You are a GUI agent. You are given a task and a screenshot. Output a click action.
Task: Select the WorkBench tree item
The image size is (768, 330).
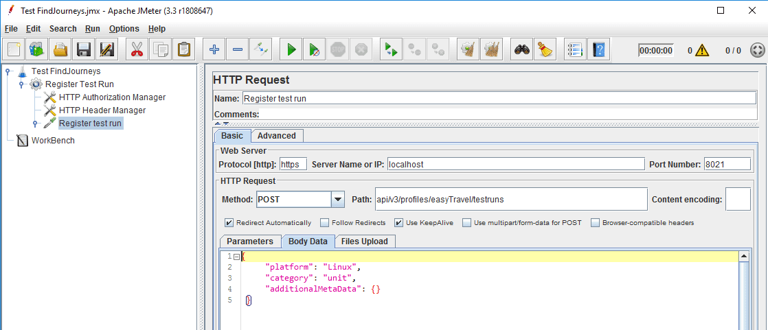point(53,141)
